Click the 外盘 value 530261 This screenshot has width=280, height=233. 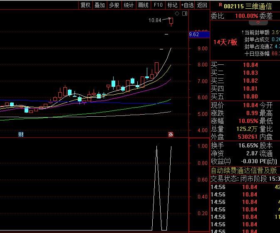(x=248, y=137)
